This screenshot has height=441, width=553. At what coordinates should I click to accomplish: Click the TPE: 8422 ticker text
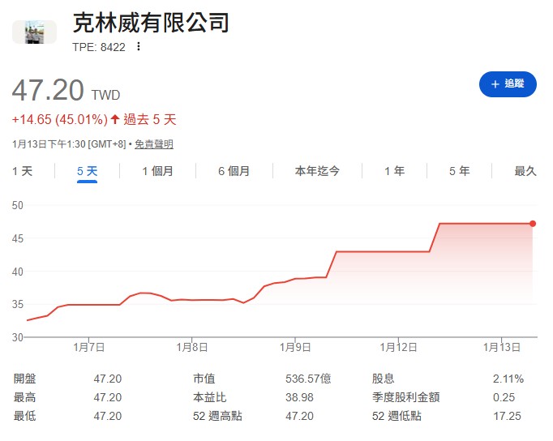point(99,47)
